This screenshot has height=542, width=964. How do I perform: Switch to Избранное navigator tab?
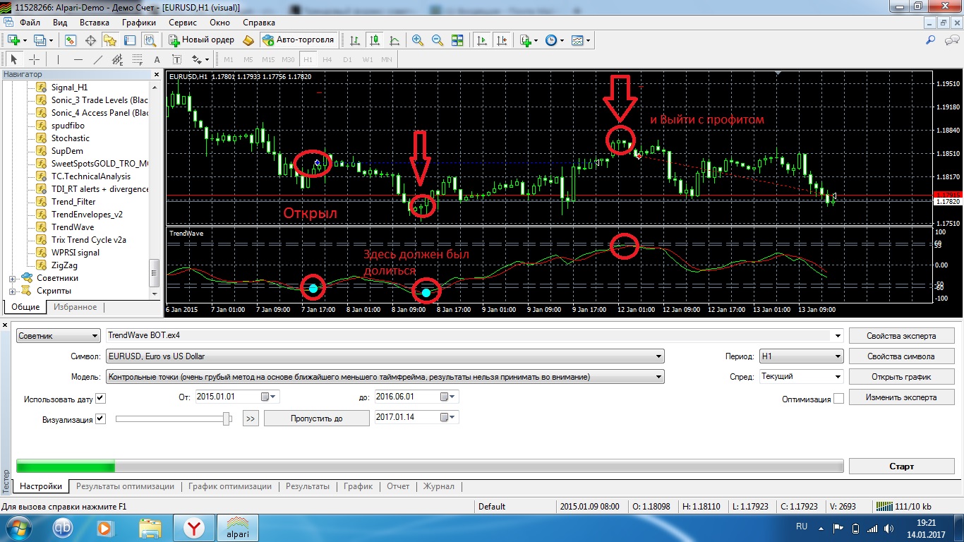76,307
